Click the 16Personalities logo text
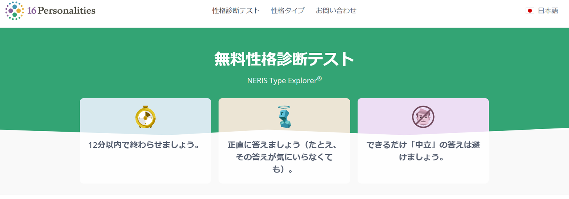Viewport: 569px width, 199px height. [62, 11]
